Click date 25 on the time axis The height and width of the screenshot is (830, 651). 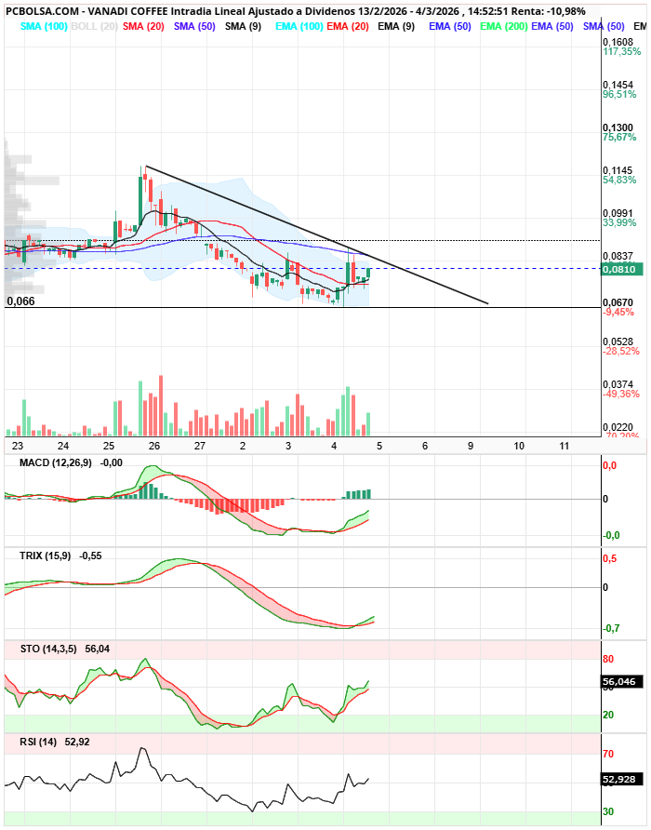109,446
